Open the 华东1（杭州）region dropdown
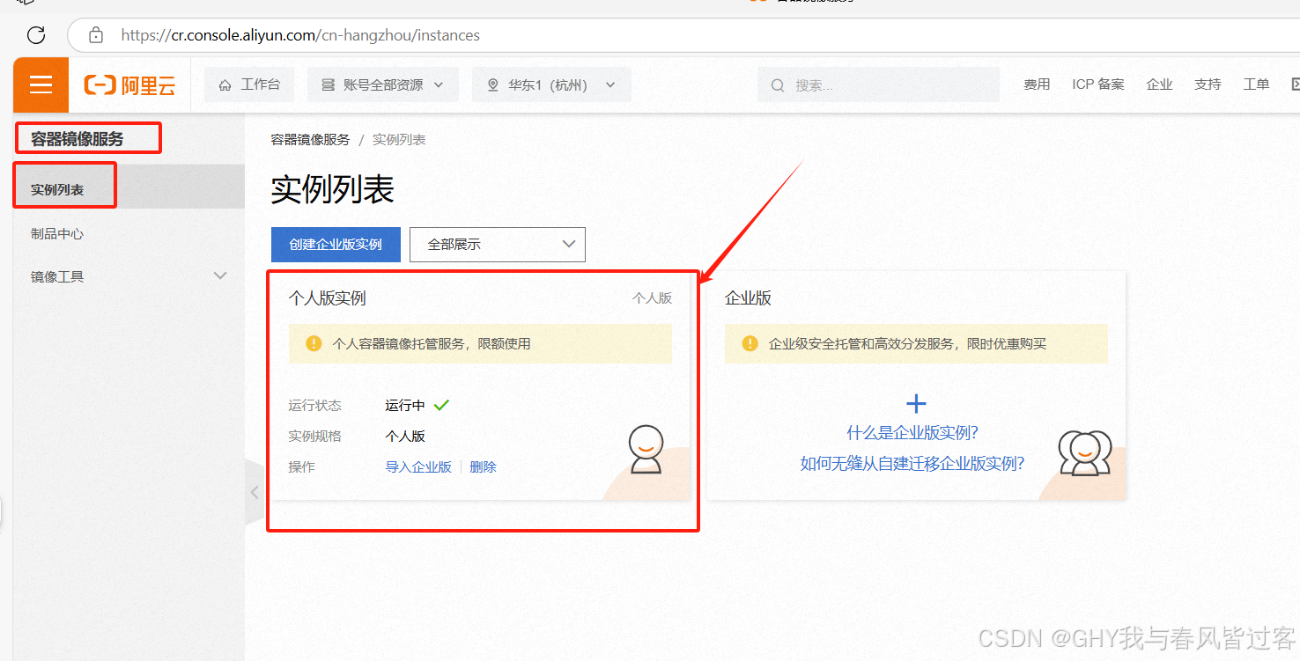 551,85
